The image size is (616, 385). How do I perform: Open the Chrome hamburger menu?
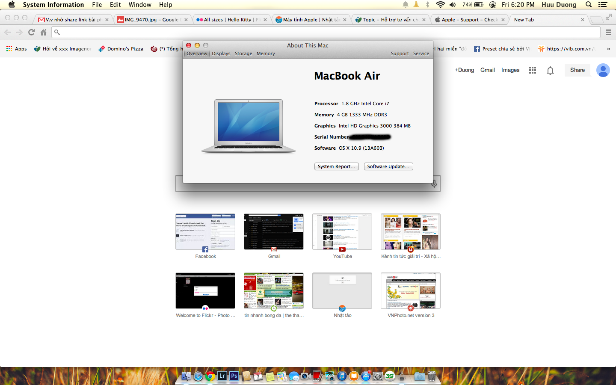point(608,32)
